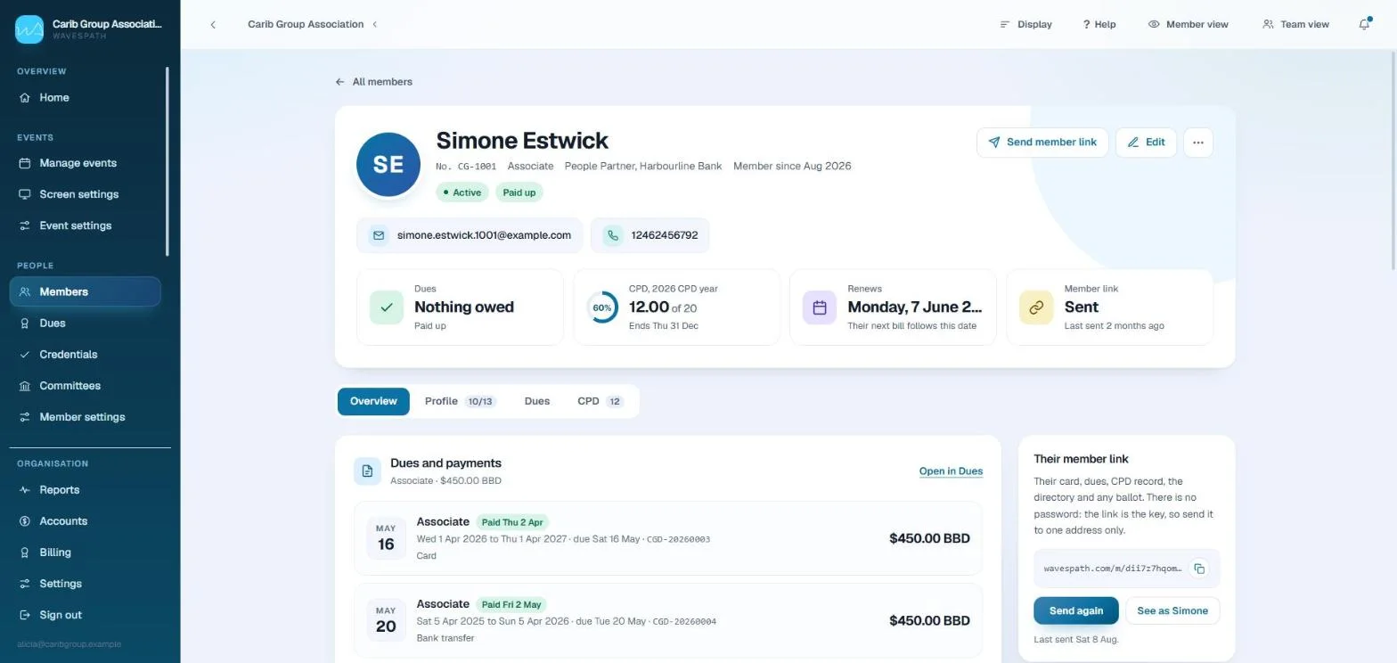
Task: Open the Display options menu
Action: pyautogui.click(x=1025, y=24)
